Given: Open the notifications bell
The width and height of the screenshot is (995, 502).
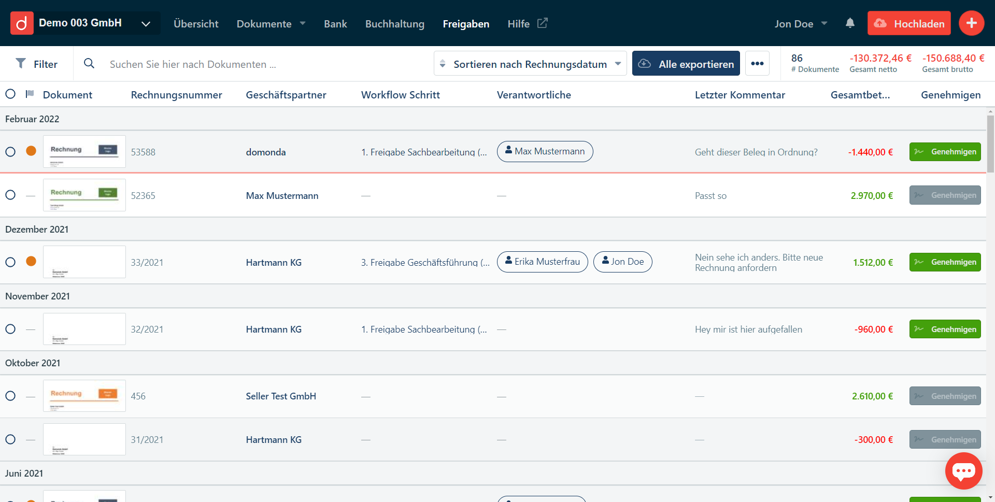Looking at the screenshot, I should pyautogui.click(x=850, y=23).
